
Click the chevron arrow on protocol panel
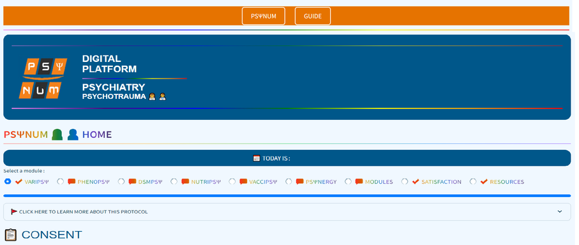(560, 212)
